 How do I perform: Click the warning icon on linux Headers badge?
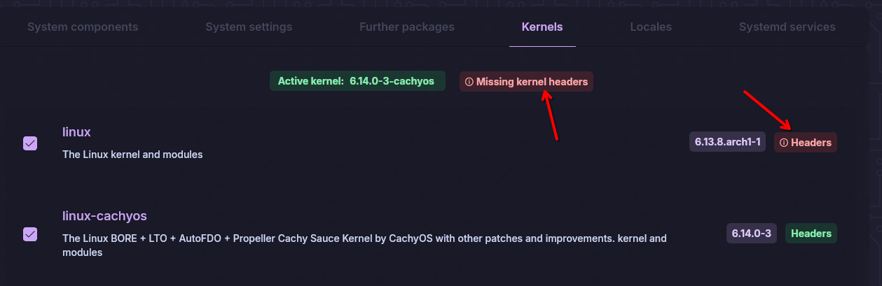click(x=784, y=143)
